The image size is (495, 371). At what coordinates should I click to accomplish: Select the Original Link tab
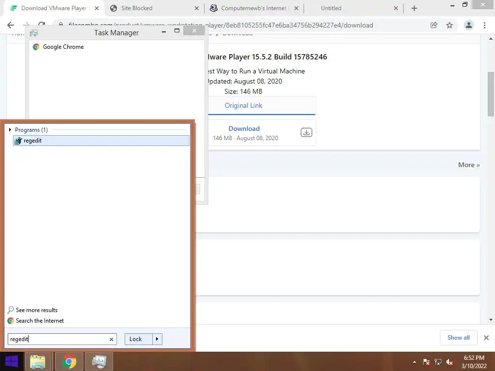point(244,105)
